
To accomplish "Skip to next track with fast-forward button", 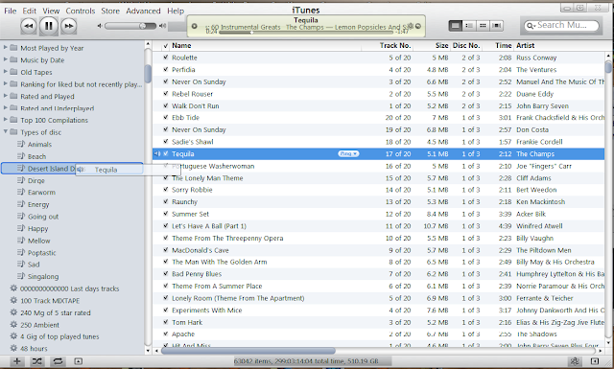I will click(x=68, y=26).
